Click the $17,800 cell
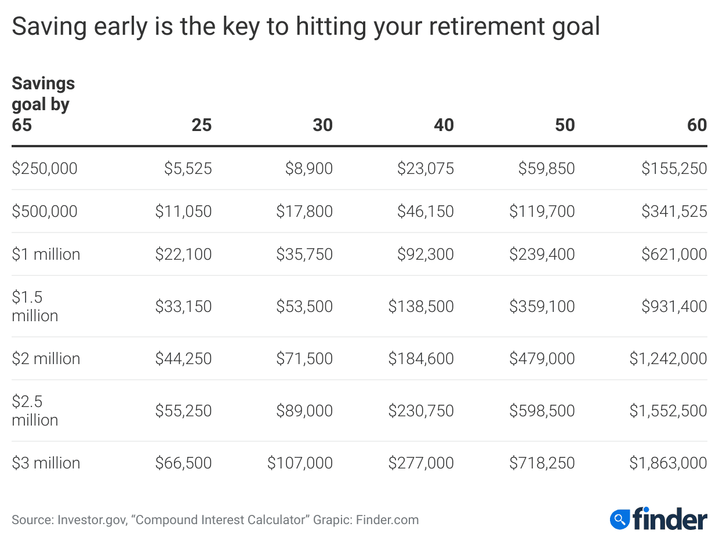The height and width of the screenshot is (545, 719). click(x=304, y=211)
